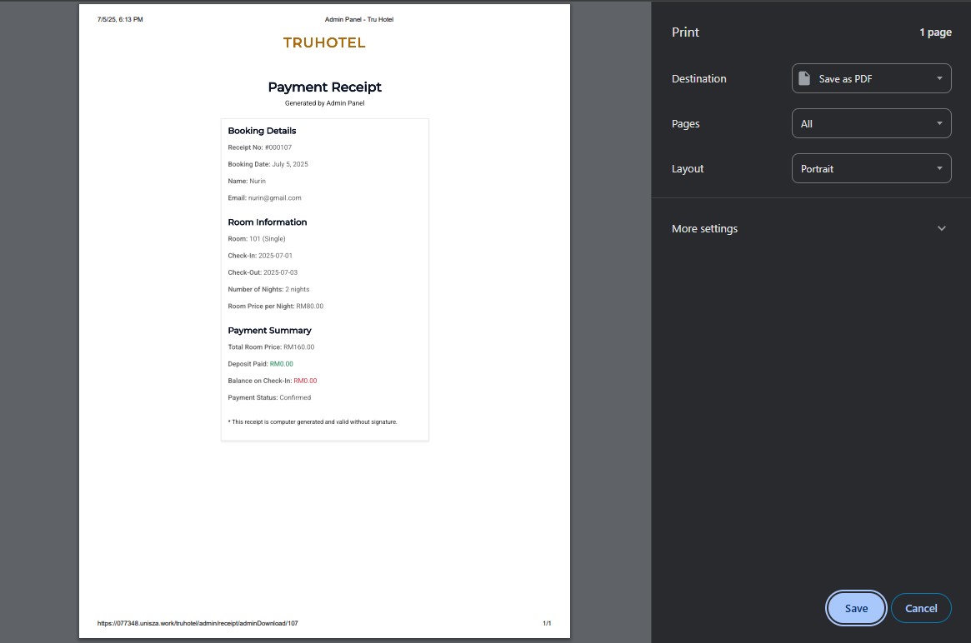The height and width of the screenshot is (643, 971).
Task: Click the chevron beside More settings
Action: (x=942, y=228)
